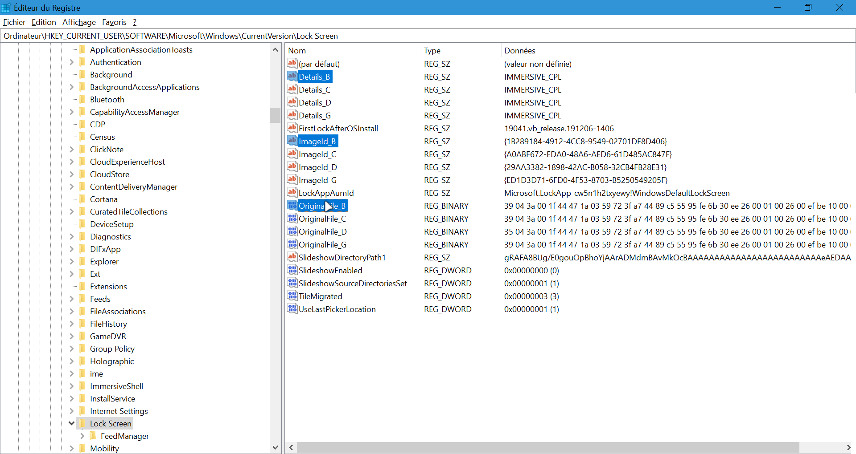Click the horizontal scrollbar right arrow

[848, 447]
